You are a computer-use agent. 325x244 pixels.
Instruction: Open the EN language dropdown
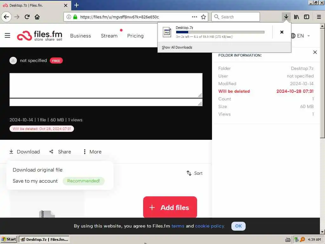[x=301, y=36]
